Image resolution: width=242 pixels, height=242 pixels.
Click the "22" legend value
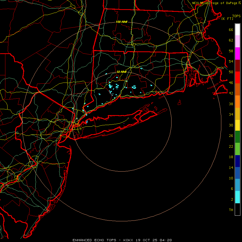pyautogui.click(x=231, y=146)
